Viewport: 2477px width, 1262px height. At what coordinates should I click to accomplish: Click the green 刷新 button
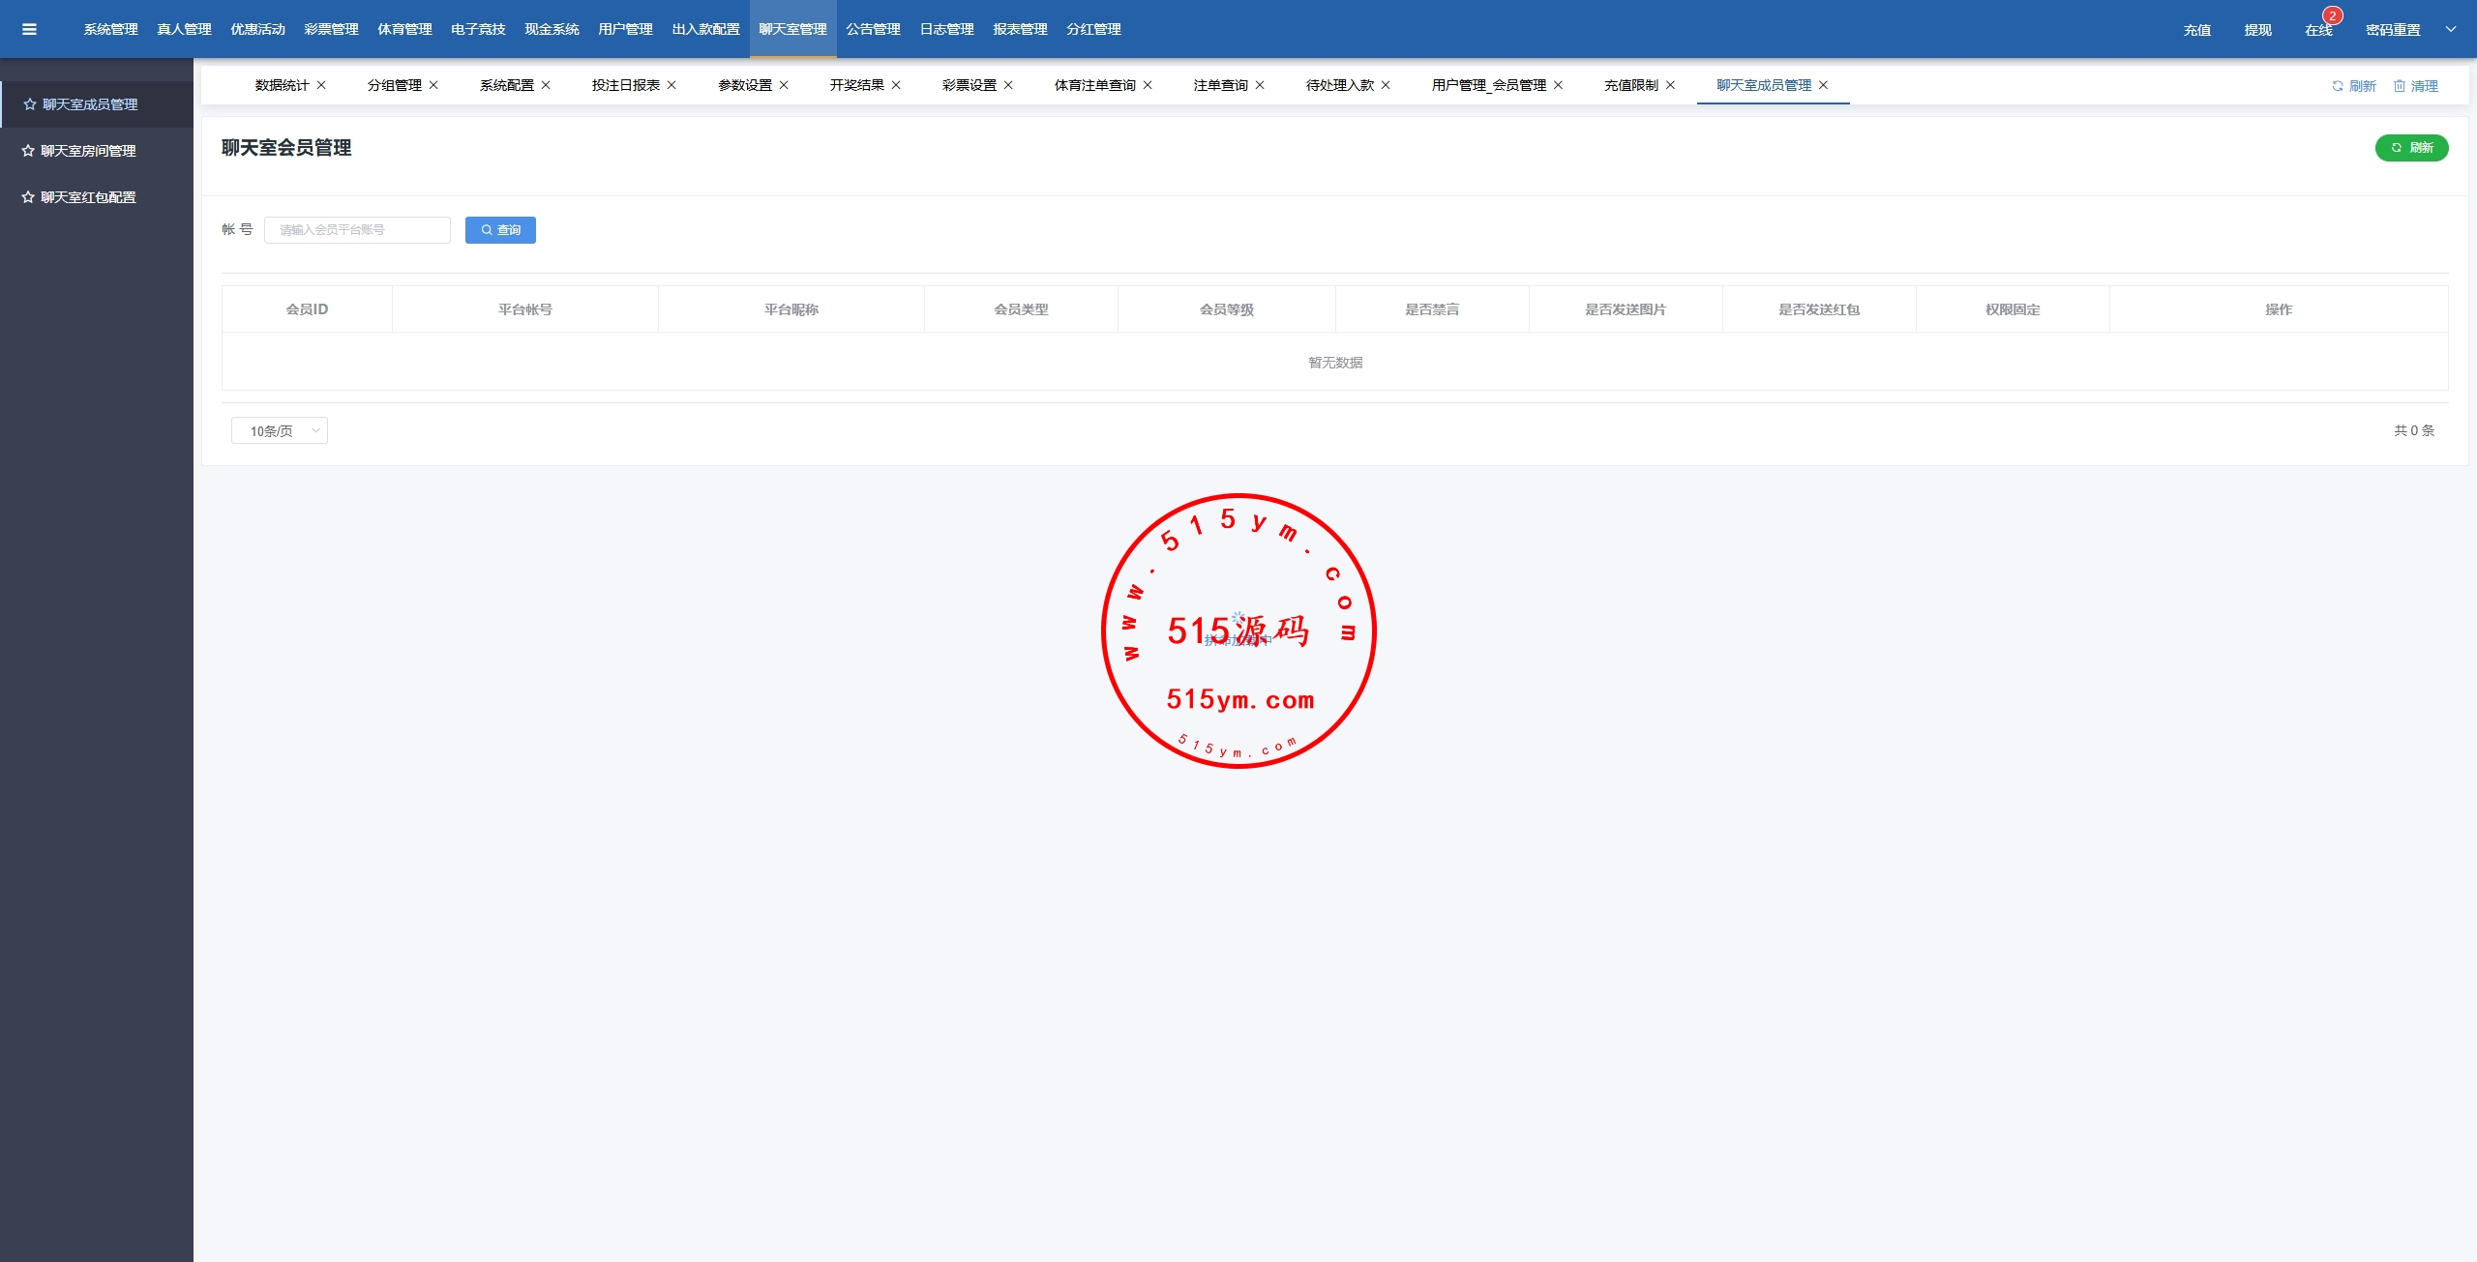[2411, 148]
